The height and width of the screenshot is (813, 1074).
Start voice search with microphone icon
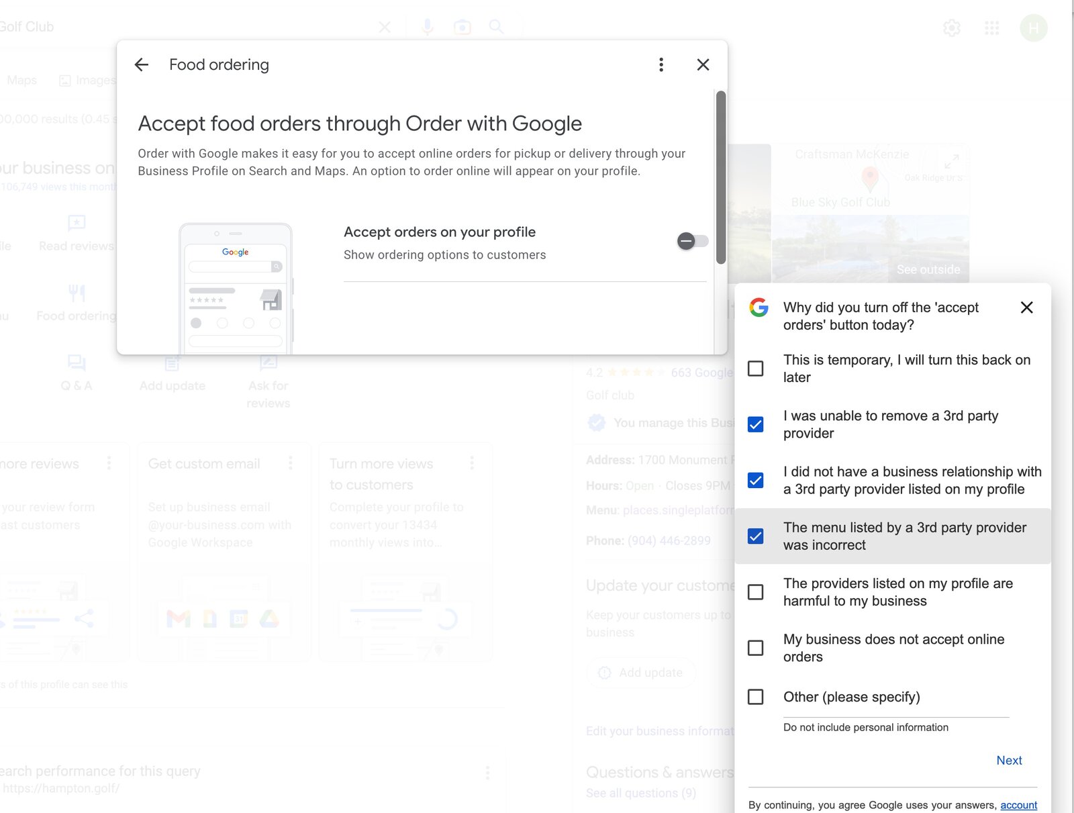[427, 27]
